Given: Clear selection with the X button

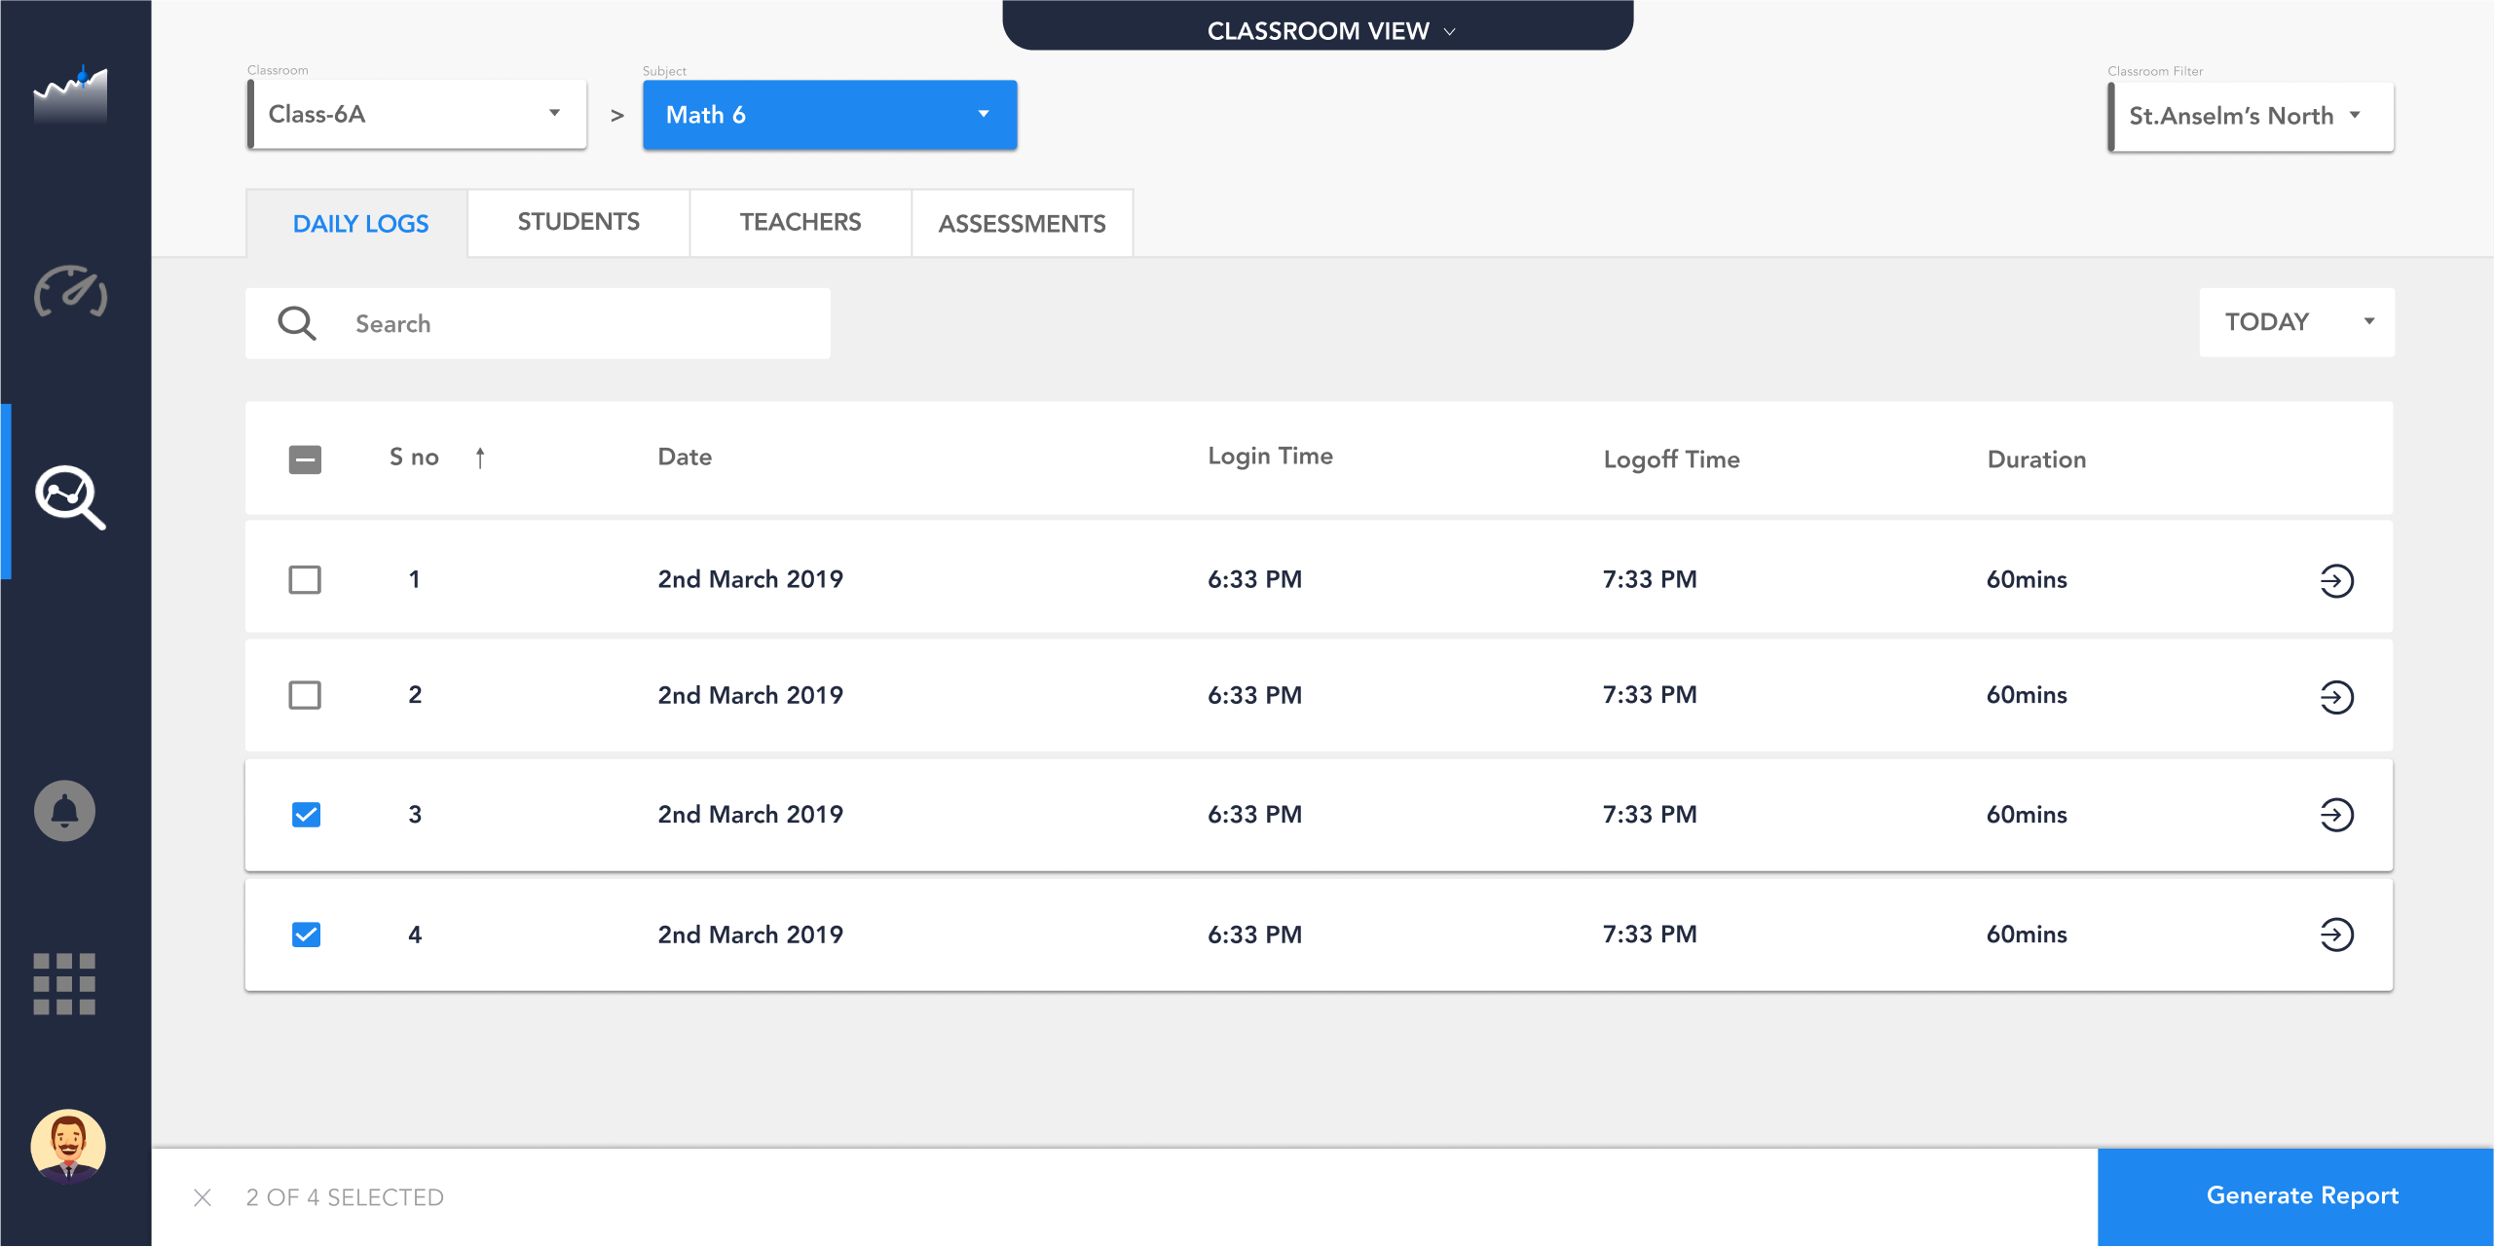Looking at the screenshot, I should click(203, 1197).
